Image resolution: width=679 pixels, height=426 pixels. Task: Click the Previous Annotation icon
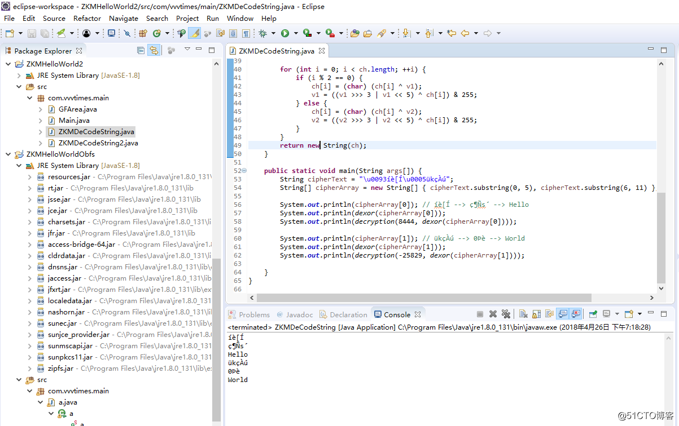[430, 33]
